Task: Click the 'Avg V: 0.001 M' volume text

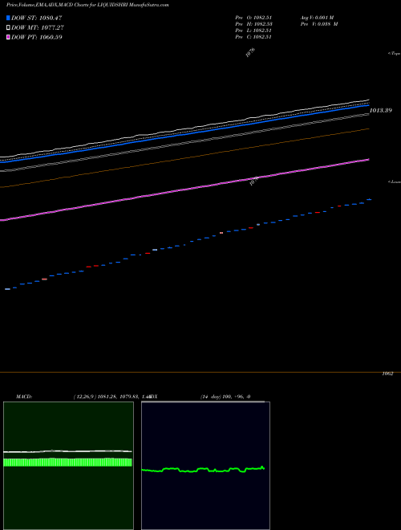Action: tap(318, 18)
